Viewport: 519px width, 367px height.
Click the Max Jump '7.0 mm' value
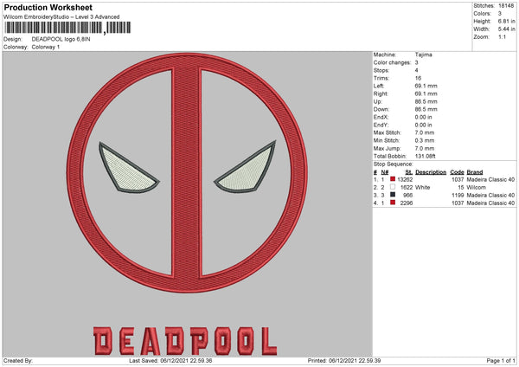coord(425,148)
